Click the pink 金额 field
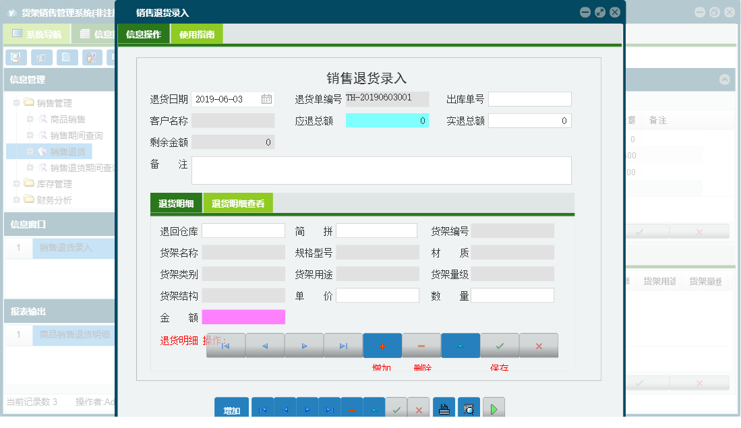The image size is (741, 428). (x=243, y=317)
